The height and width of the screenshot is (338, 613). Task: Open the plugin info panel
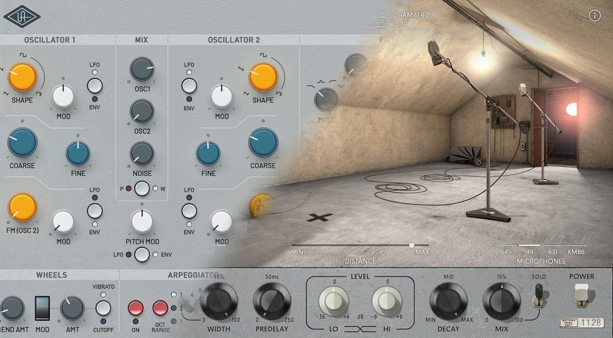(595, 16)
